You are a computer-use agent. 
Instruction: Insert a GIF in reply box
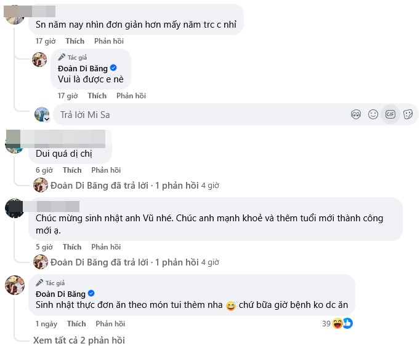[x=390, y=114]
